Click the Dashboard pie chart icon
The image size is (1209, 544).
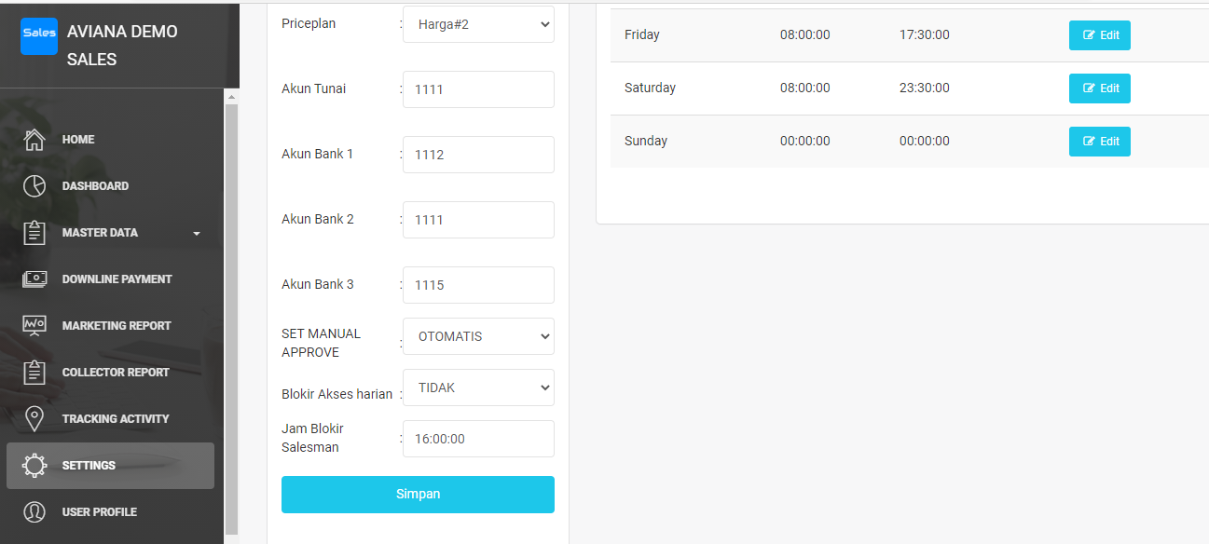point(34,186)
